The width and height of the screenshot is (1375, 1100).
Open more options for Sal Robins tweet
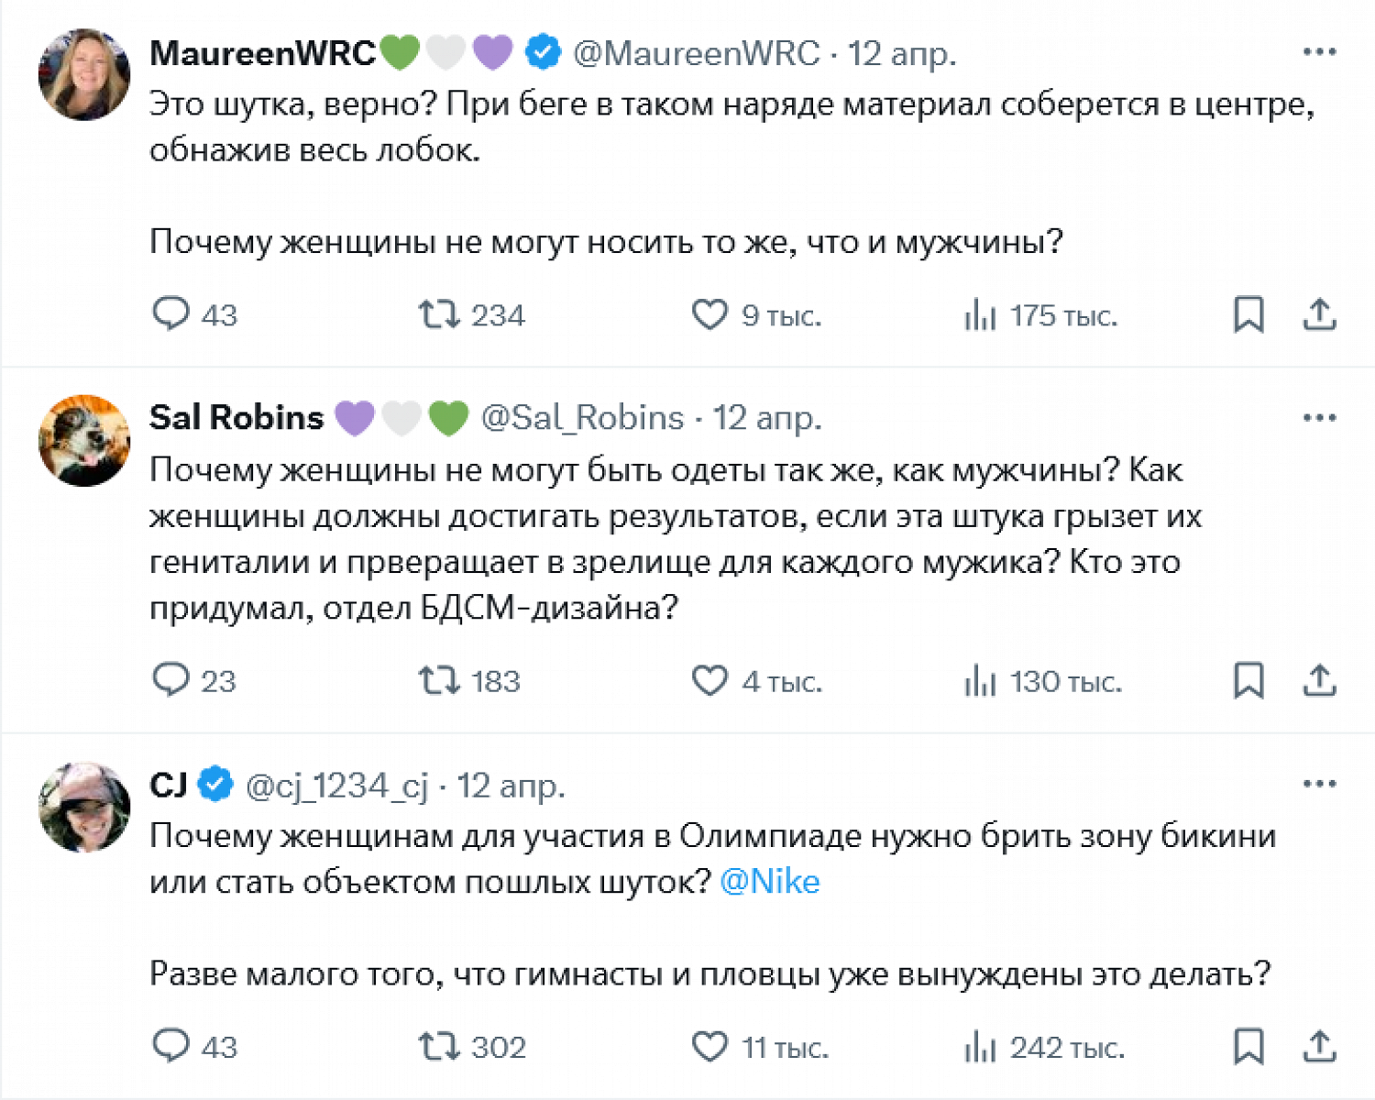1319,418
